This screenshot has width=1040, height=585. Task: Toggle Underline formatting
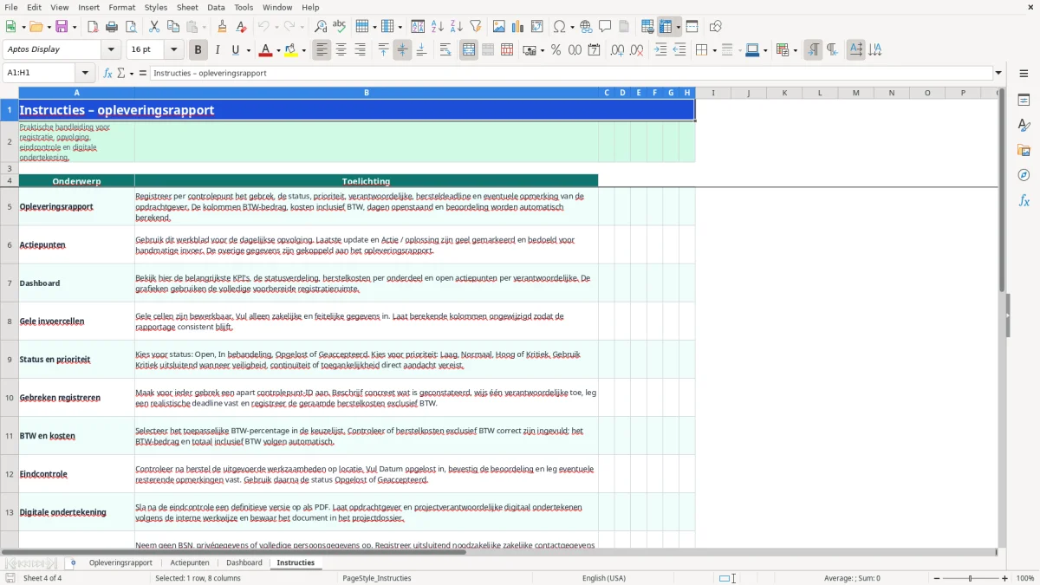[x=235, y=50]
